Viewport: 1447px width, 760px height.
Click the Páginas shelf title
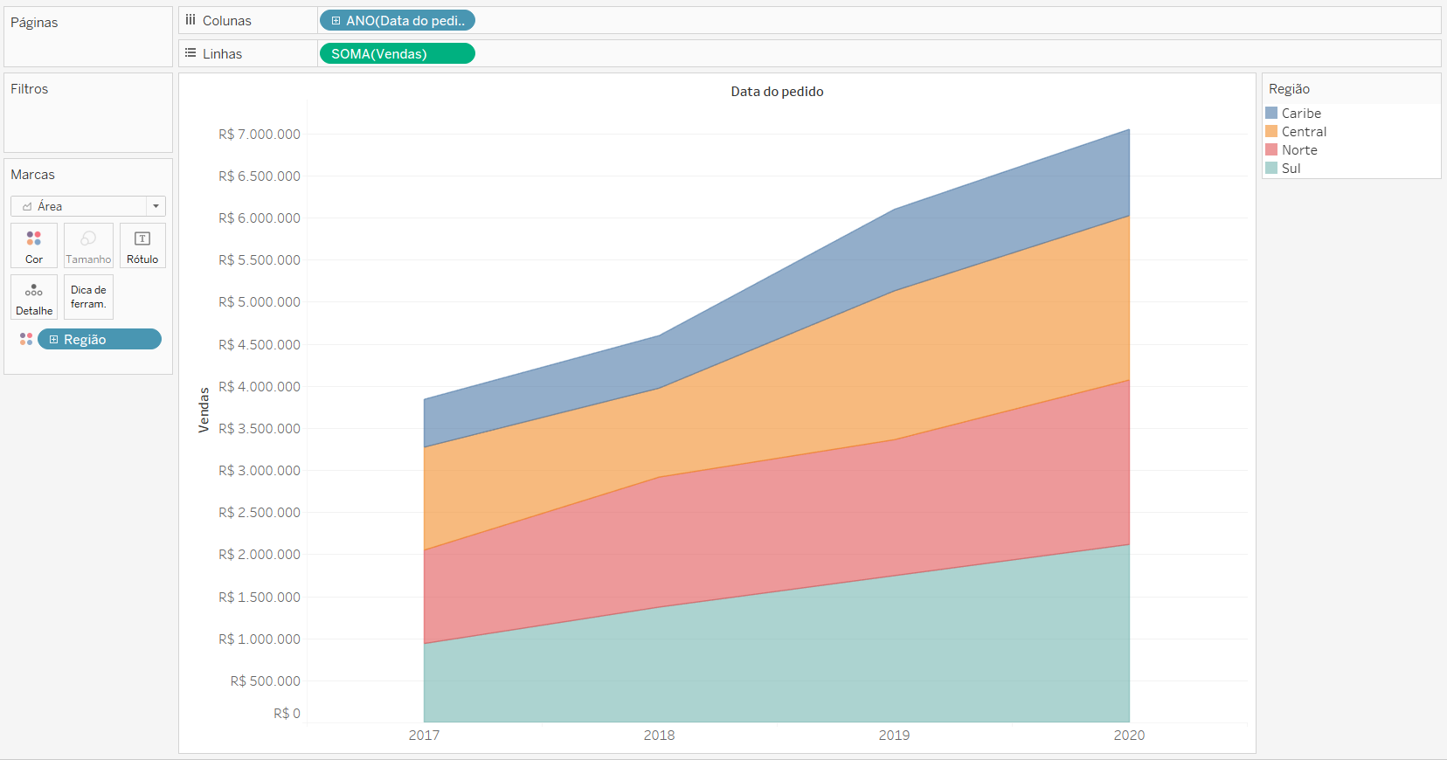point(34,23)
